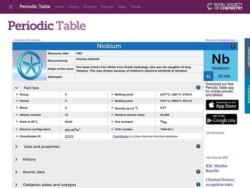Open the hamburger navigation menu

(10, 7)
